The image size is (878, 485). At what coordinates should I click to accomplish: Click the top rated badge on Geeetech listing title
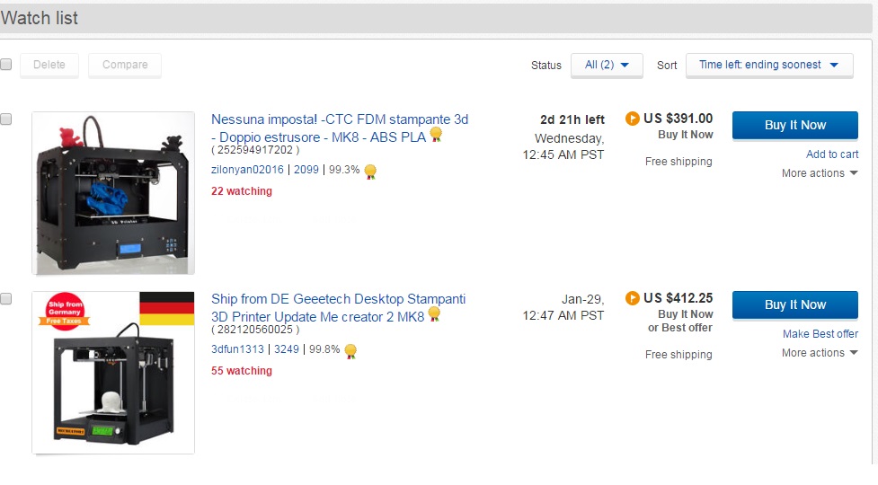435,314
